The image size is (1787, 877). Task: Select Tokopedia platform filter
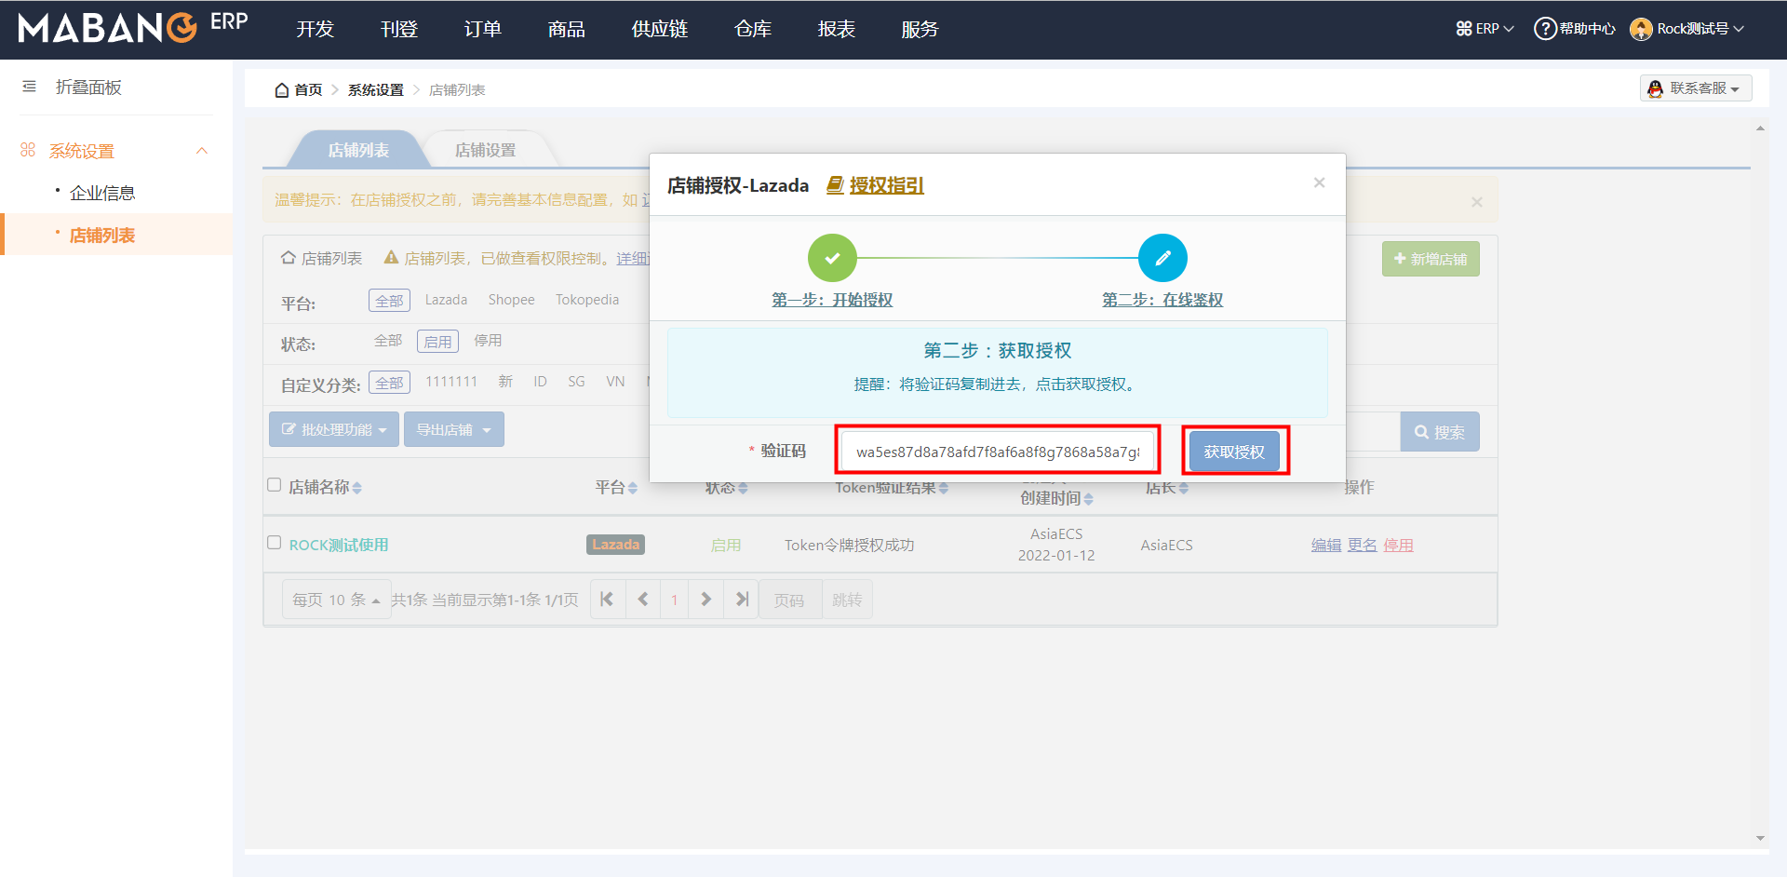587,300
